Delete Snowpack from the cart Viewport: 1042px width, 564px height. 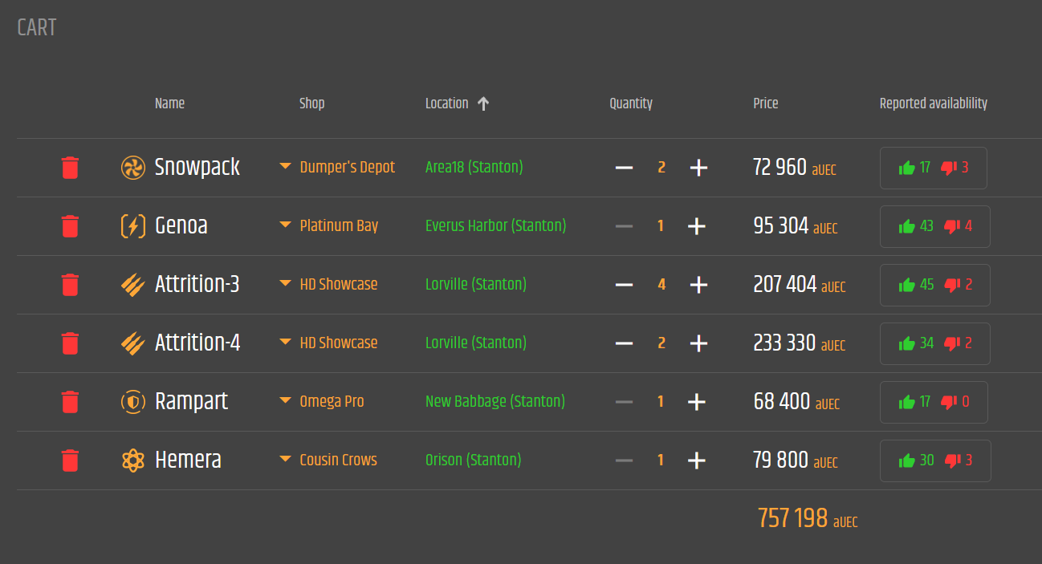(70, 168)
